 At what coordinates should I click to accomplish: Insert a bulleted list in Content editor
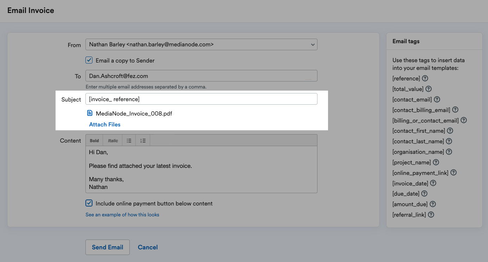tap(129, 140)
